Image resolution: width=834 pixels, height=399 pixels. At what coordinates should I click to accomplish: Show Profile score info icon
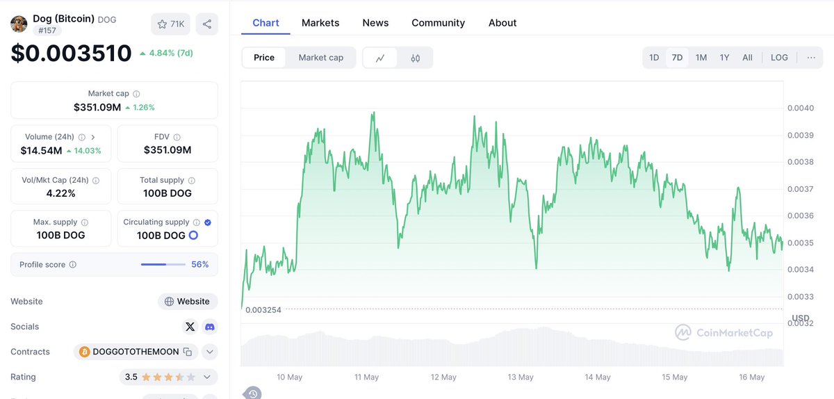pos(73,265)
